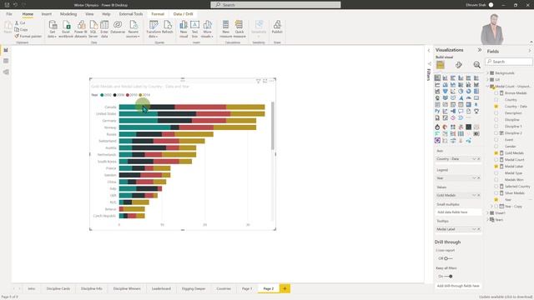Check the Bronze Medals field
Viewport: 534px width, 300px height.
tap(496, 92)
